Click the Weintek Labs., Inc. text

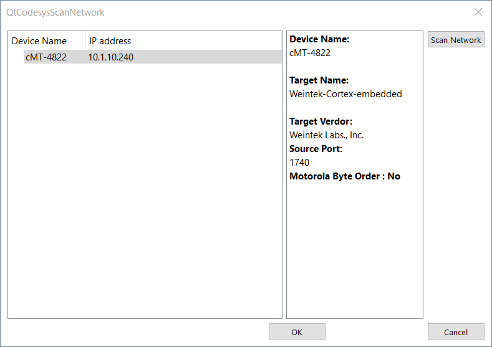pos(326,135)
